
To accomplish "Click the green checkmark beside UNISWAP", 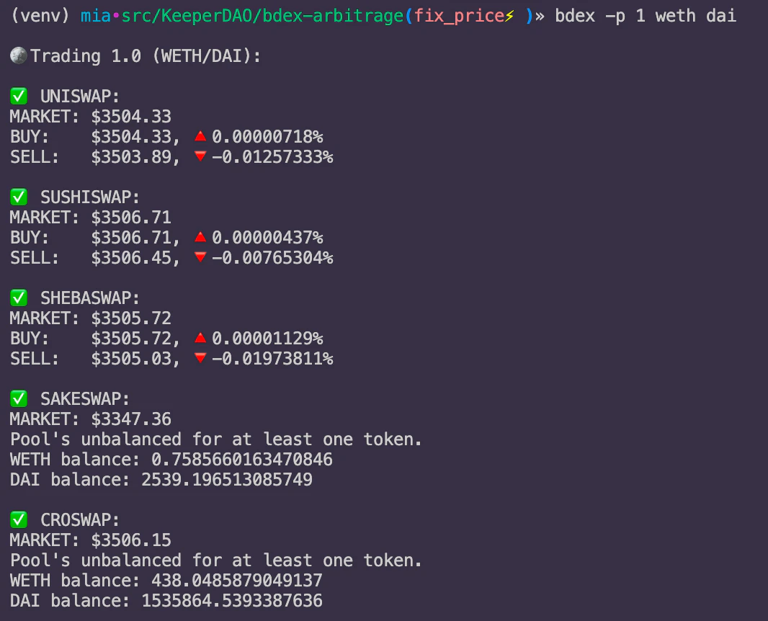I will (19, 96).
